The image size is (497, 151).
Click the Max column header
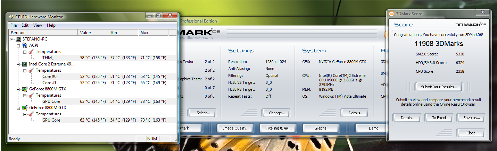click(153, 33)
